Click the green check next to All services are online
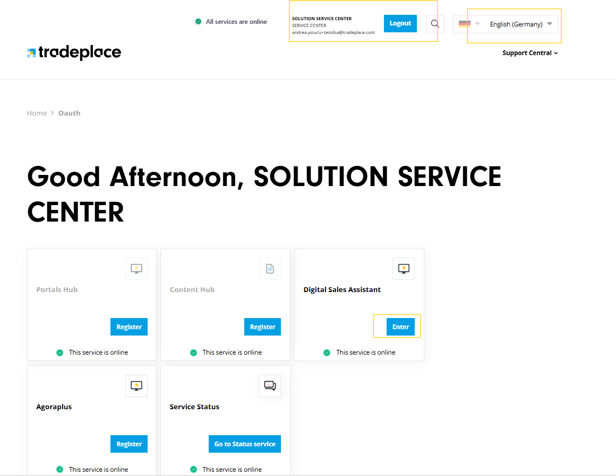616x476 pixels. coord(198,22)
